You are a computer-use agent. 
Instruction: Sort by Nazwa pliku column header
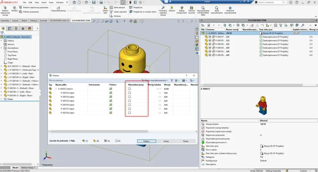(x=61, y=85)
